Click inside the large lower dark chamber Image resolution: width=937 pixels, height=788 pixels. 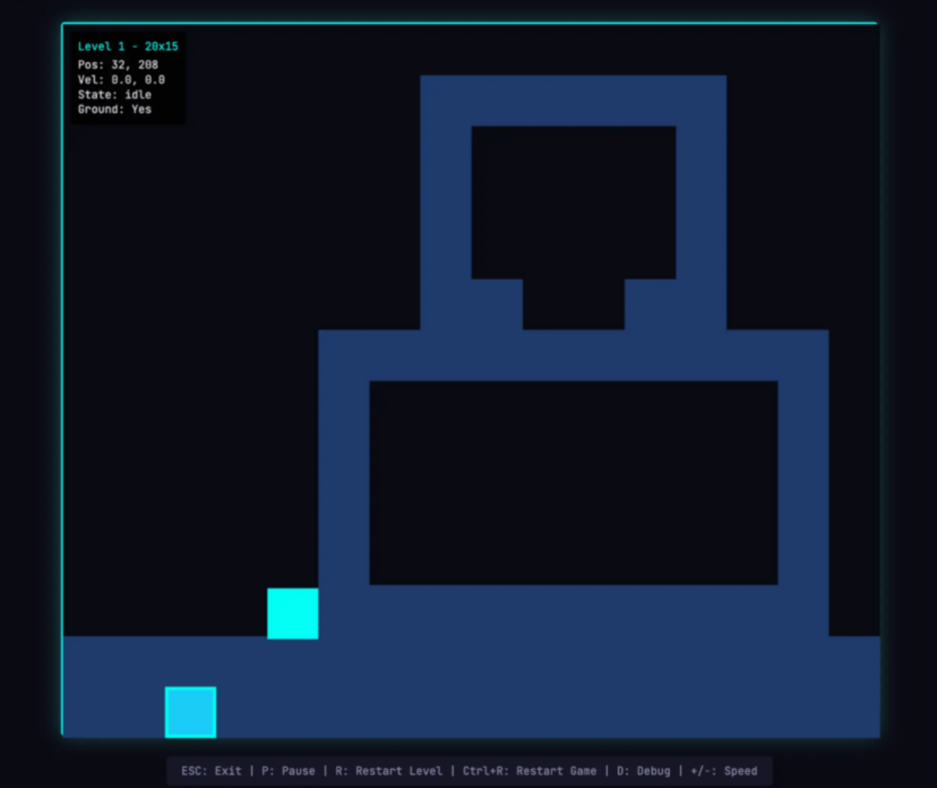click(573, 482)
